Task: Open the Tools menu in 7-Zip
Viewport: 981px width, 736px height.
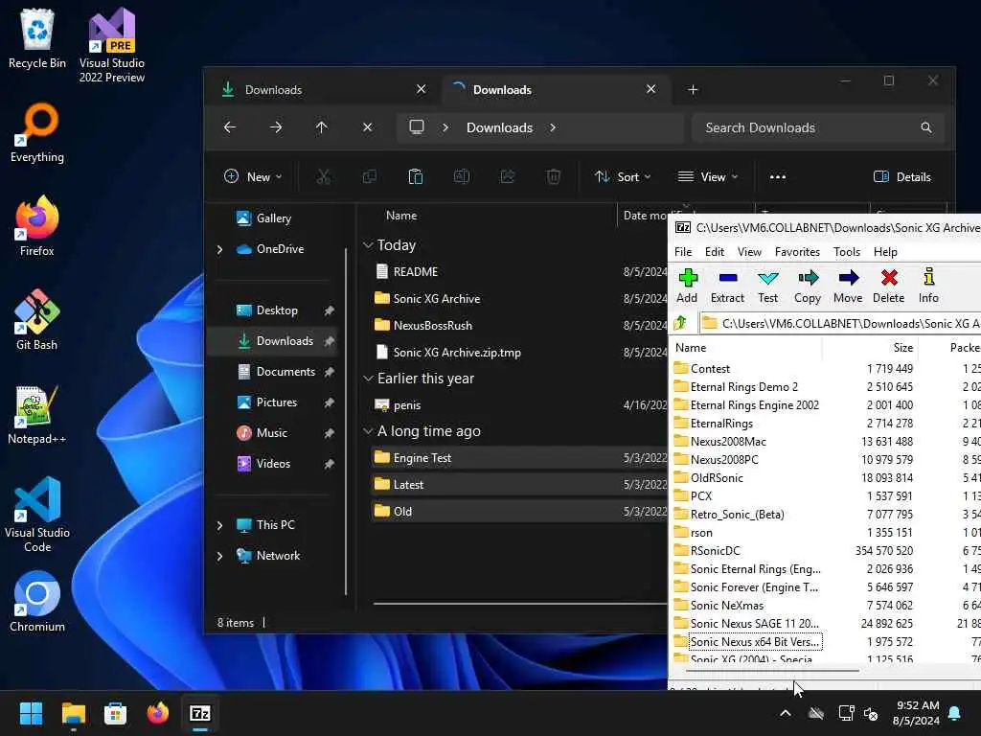Action: 847,252
